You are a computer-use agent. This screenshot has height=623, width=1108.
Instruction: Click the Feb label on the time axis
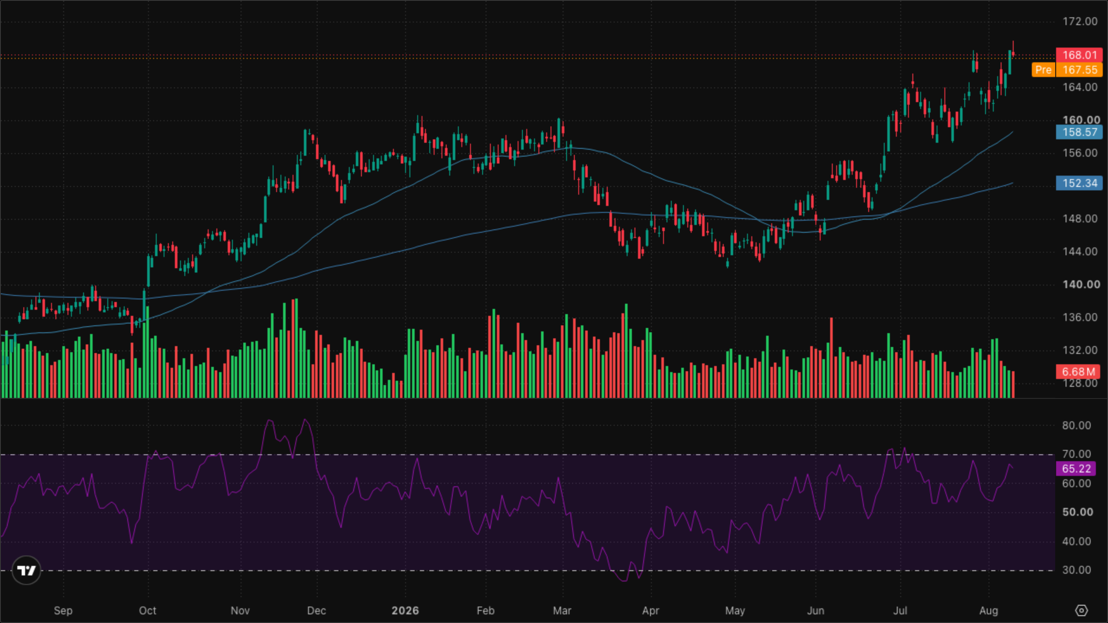486,611
